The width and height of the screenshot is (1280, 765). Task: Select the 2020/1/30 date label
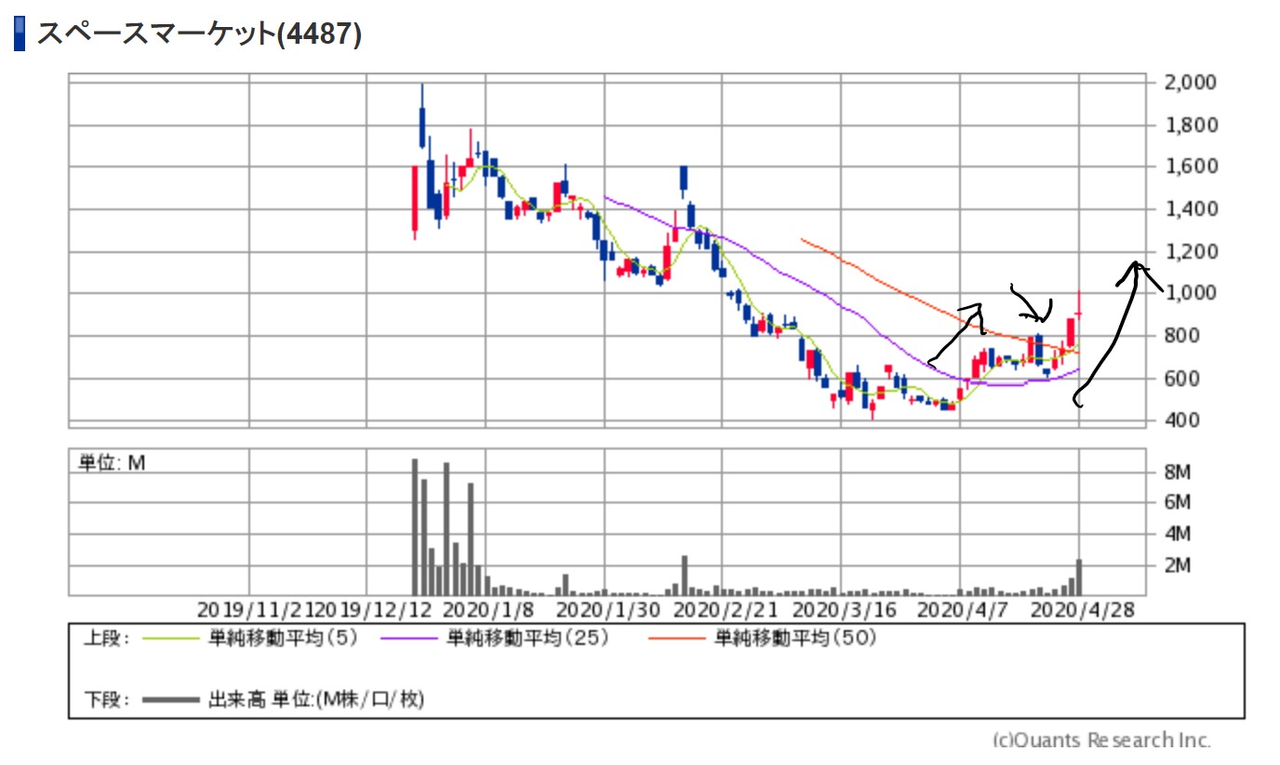pyautogui.click(x=608, y=611)
